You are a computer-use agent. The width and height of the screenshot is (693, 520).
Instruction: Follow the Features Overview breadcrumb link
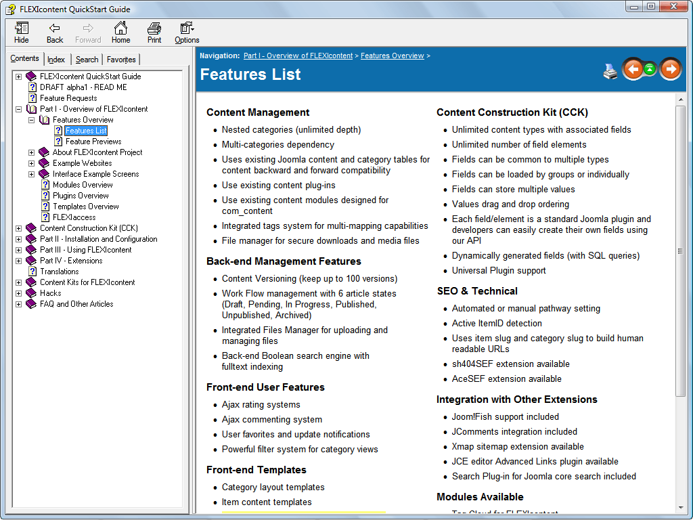392,56
